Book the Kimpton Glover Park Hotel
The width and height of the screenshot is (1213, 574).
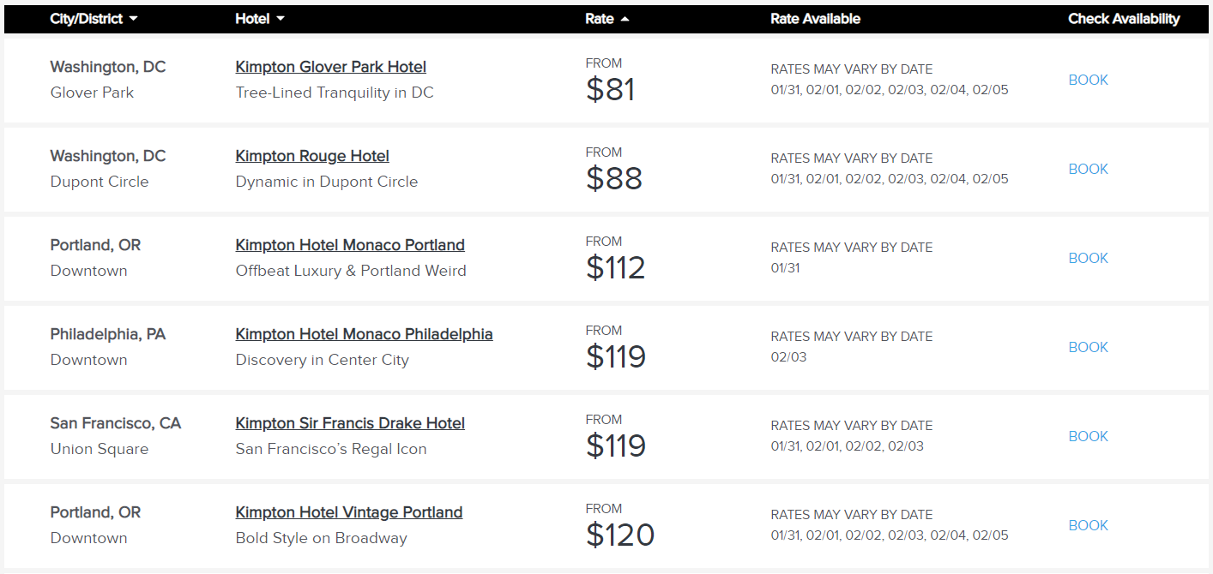tap(1088, 80)
